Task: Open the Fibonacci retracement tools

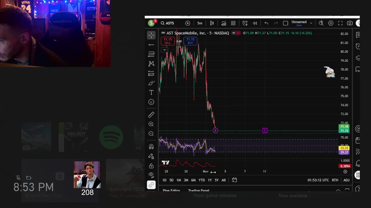Action: click(151, 54)
